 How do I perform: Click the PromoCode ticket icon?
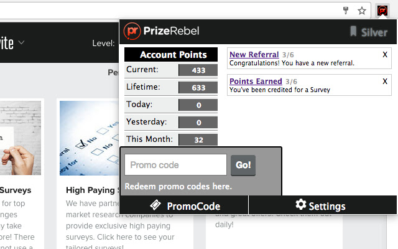click(156, 205)
